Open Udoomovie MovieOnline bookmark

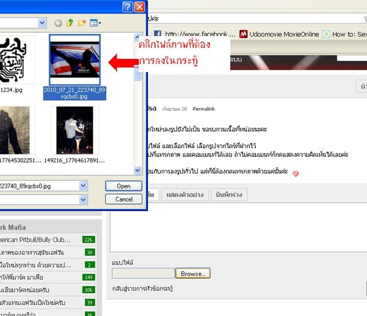point(279,34)
